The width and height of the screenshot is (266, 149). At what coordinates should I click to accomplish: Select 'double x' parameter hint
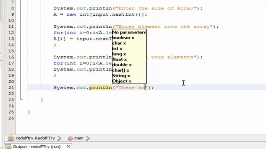pyautogui.click(x=122, y=65)
